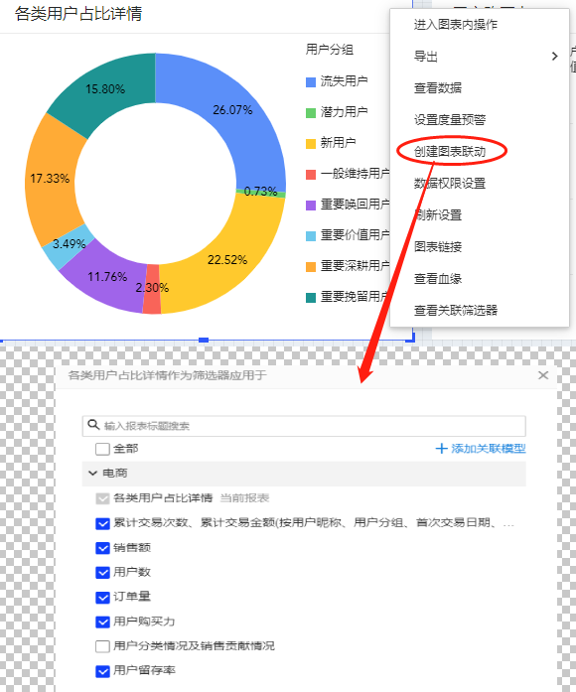Open 数据权限设置 menu entry
This screenshot has height=692, width=576.
pos(450,183)
